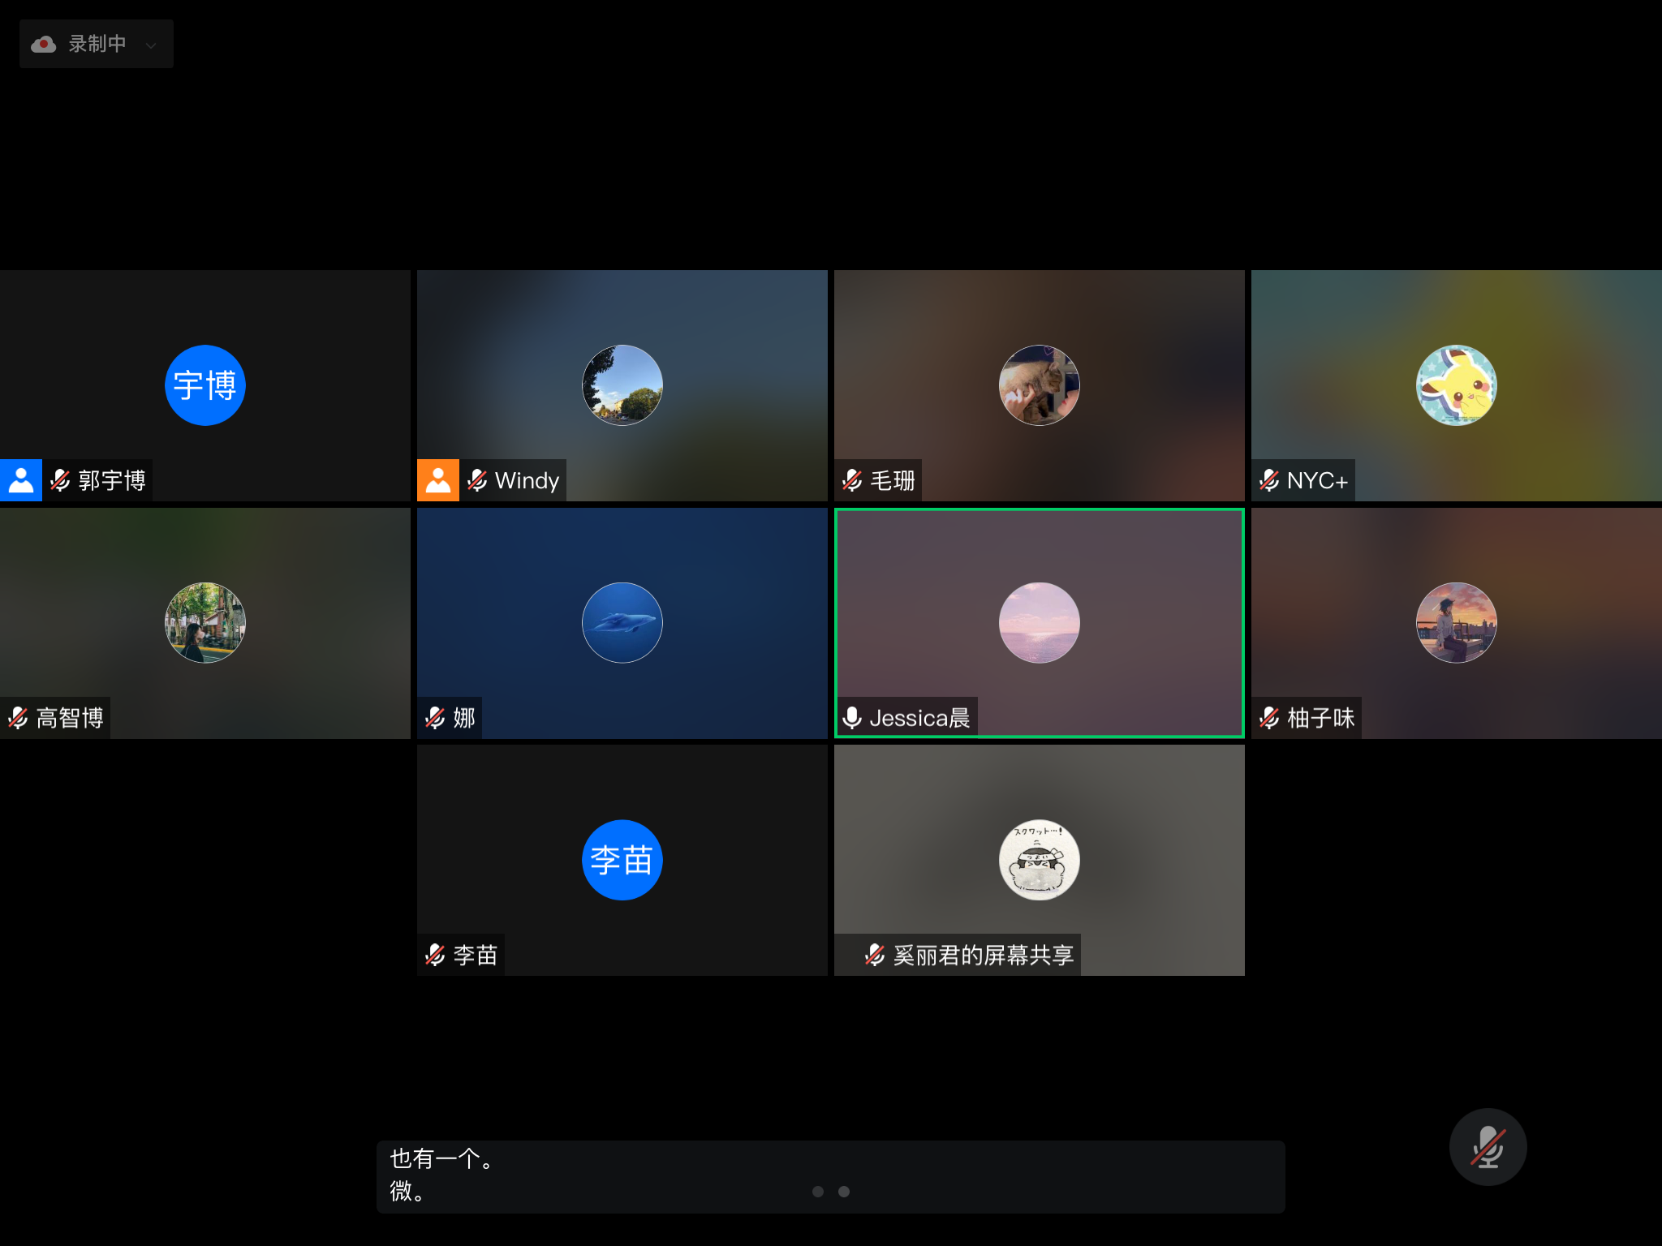Click the red cloud recording icon
The width and height of the screenshot is (1662, 1246).
[44, 45]
